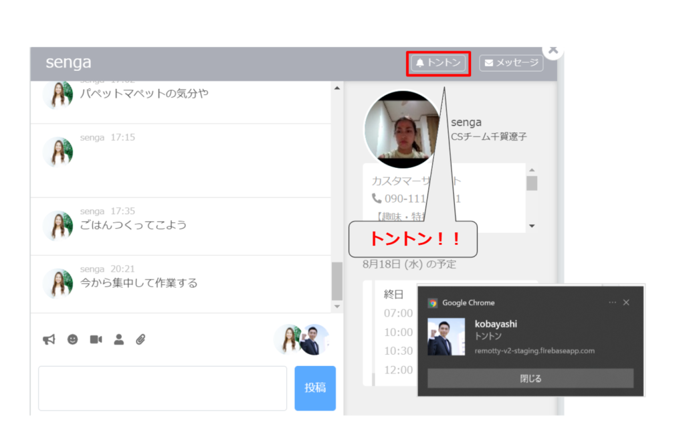The image size is (685, 433).
Task: Click the 終日 all-day schedule row
Action: pyautogui.click(x=393, y=294)
